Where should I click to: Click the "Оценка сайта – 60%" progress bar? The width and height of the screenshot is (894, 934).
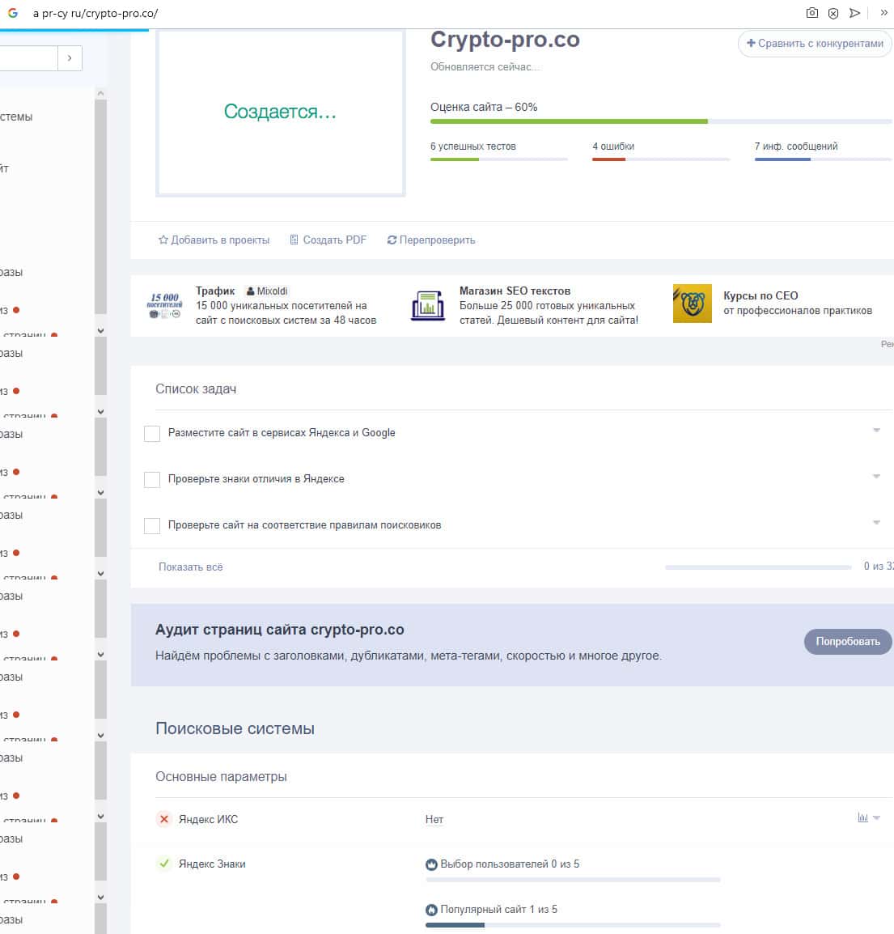pos(661,121)
